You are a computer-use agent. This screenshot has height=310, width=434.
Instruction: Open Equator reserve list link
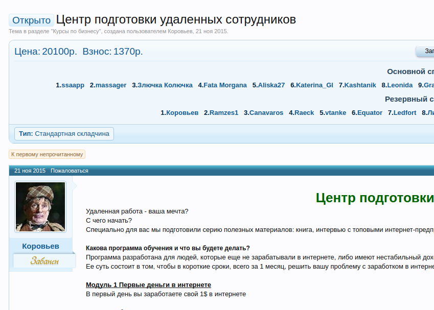370,113
